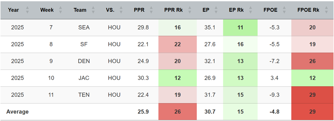Click the sort arrows beside Year header
334x121 pixels.
(27, 10)
